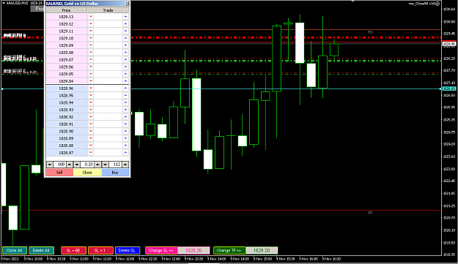
Task: Click blue buy arrow at price 1829.05
Action: pos(125,74)
